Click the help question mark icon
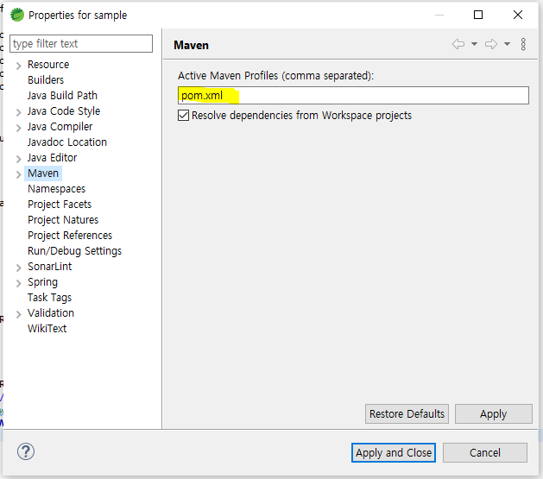Screen dimensions: 543x479 point(26,451)
